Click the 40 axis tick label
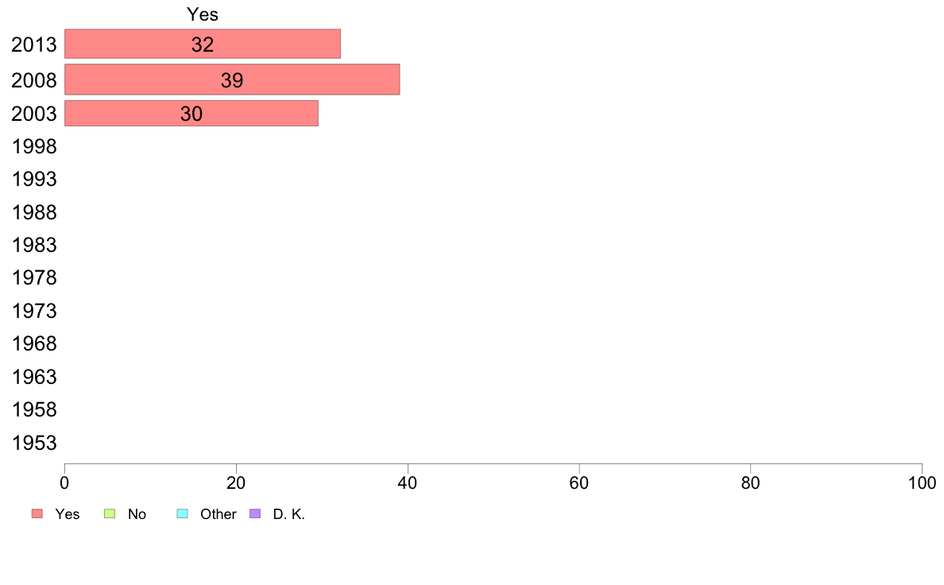Screen dimensions: 944x585 point(408,482)
